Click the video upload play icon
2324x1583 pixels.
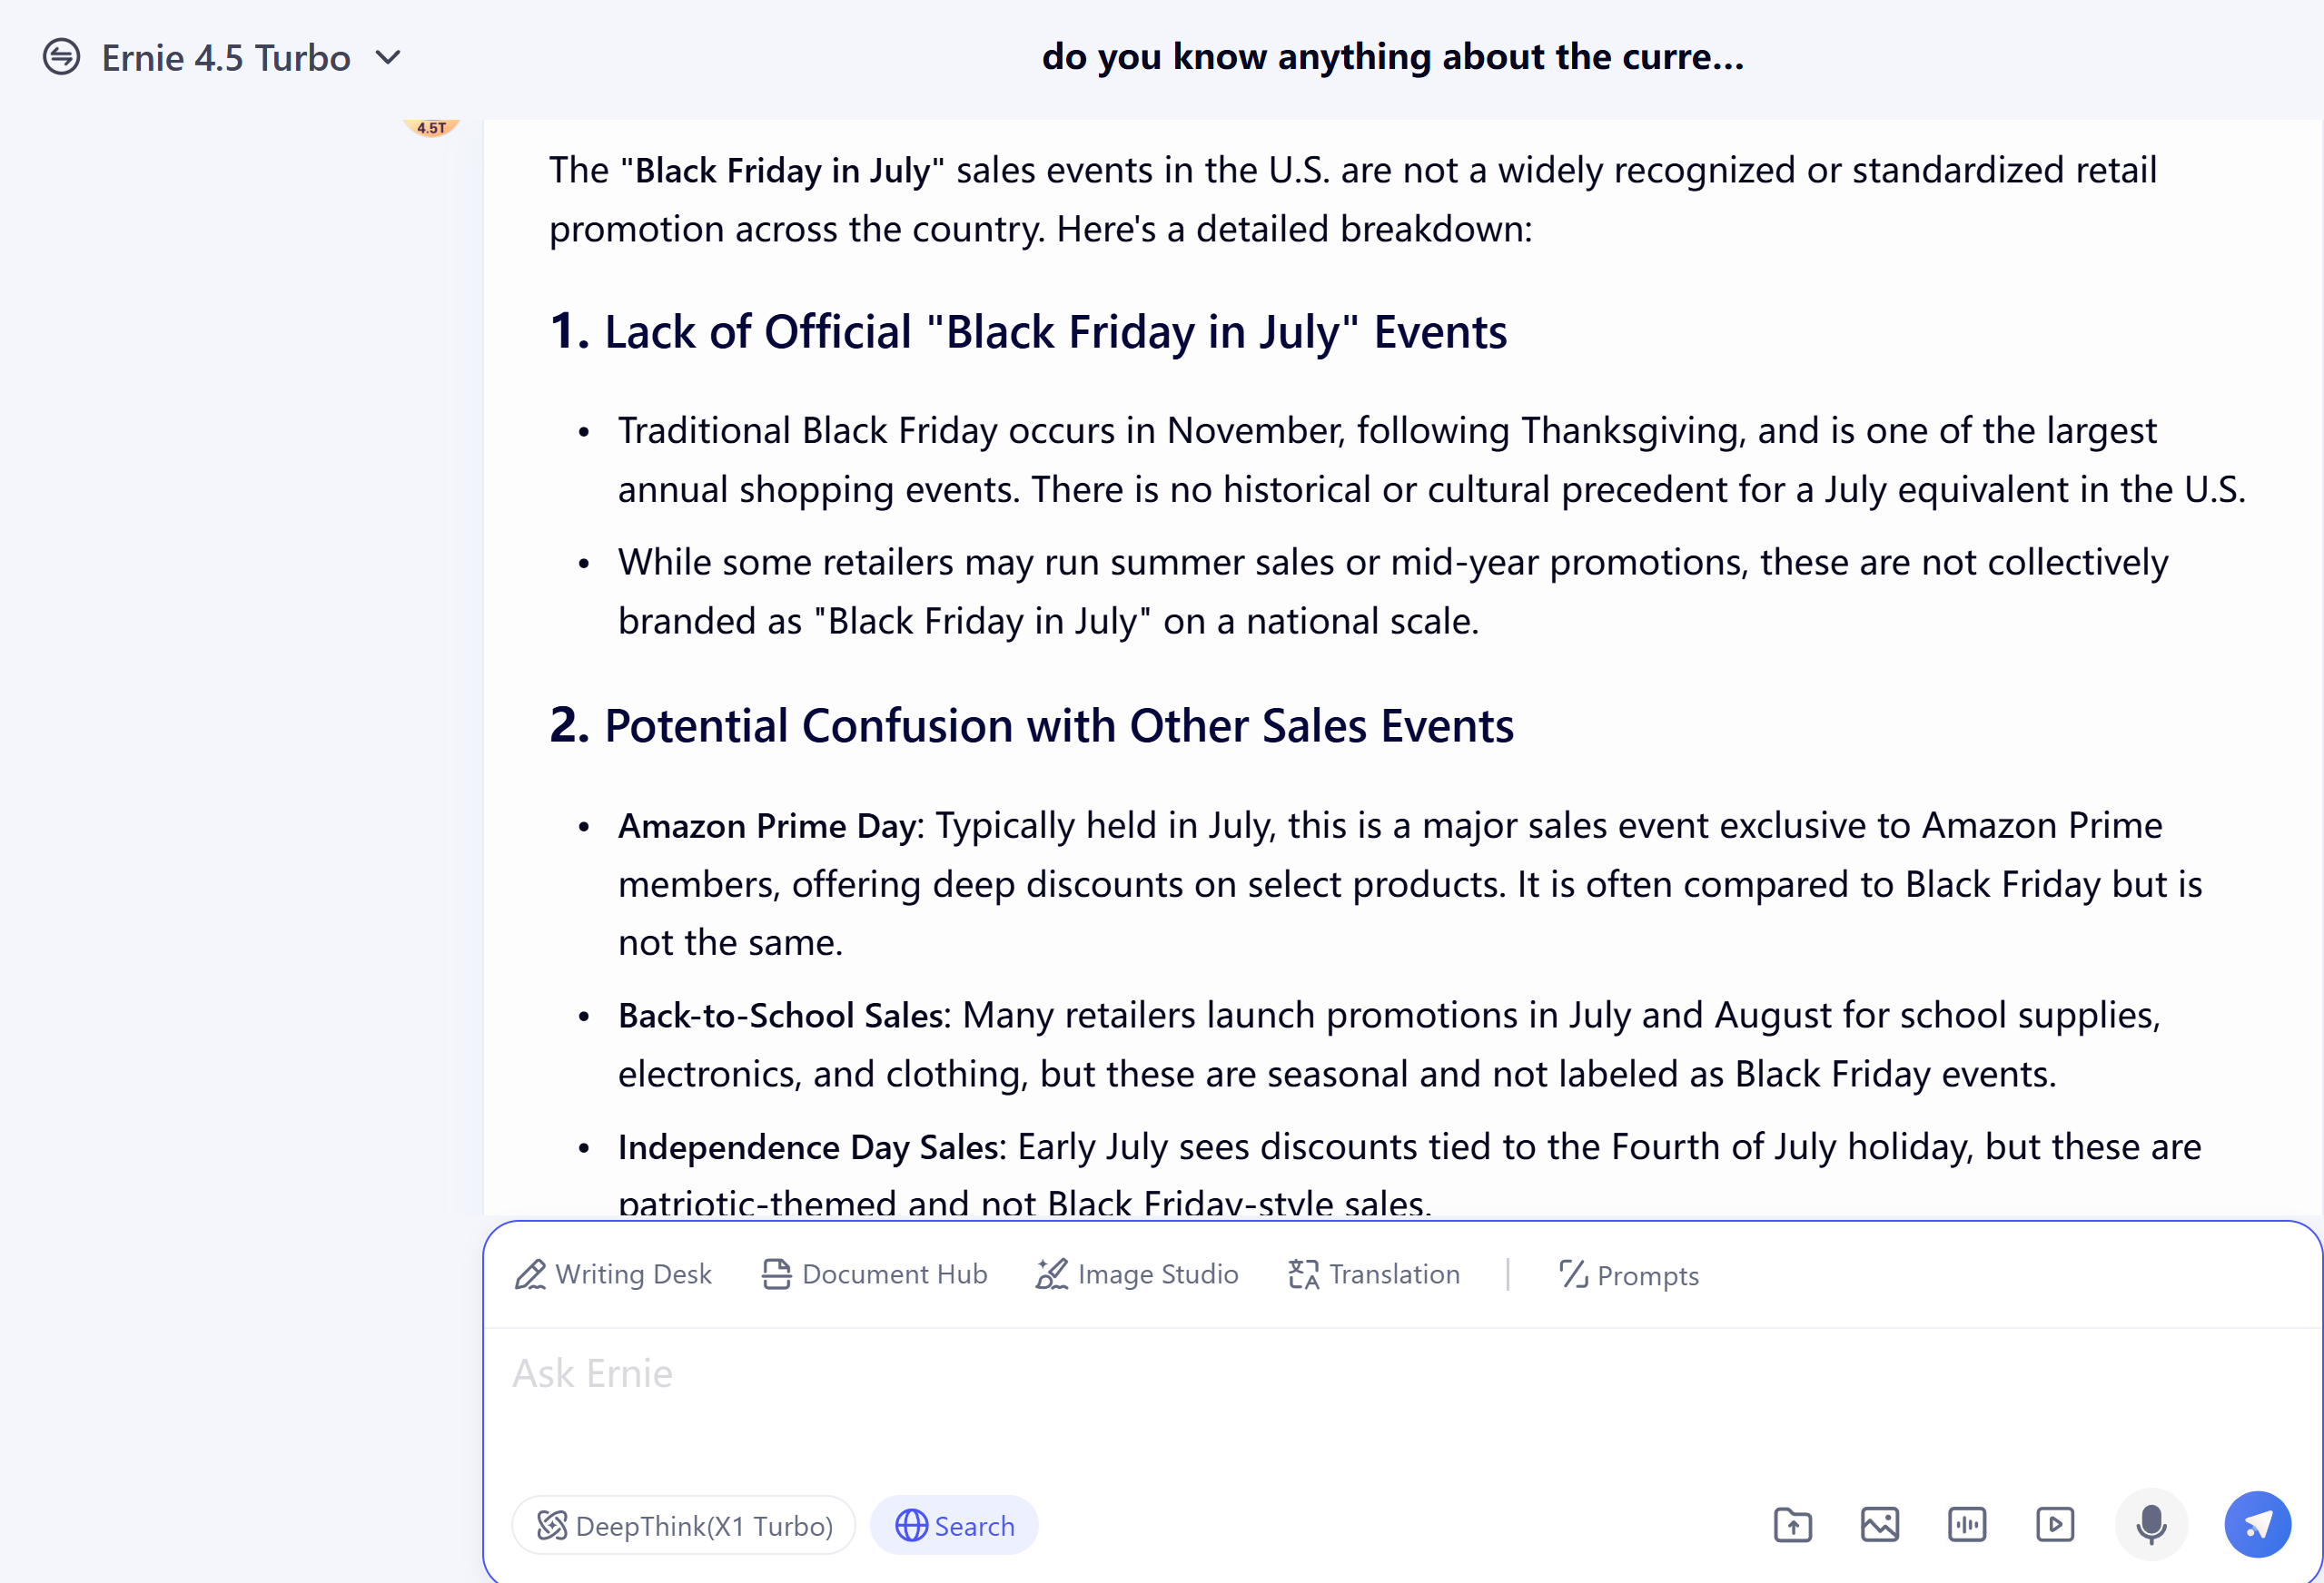click(x=2055, y=1524)
